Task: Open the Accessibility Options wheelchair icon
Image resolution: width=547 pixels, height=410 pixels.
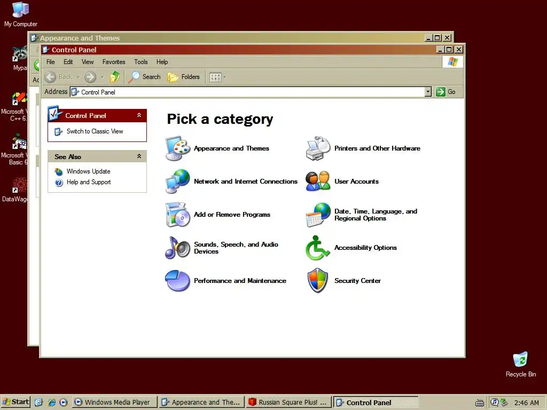Action: [318, 248]
